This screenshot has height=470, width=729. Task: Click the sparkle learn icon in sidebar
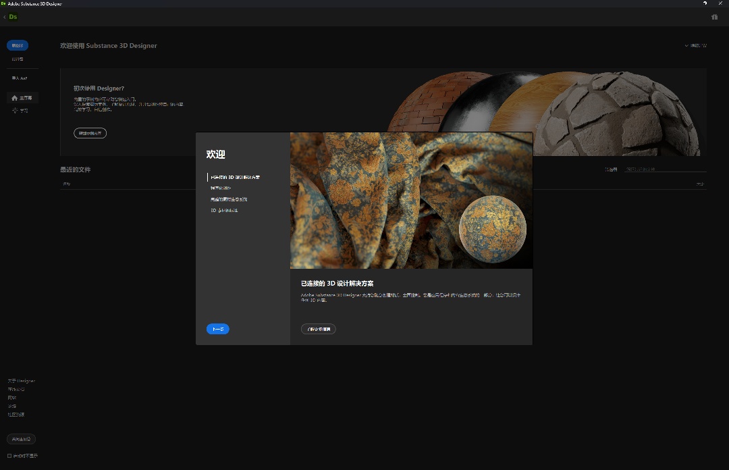[15, 110]
